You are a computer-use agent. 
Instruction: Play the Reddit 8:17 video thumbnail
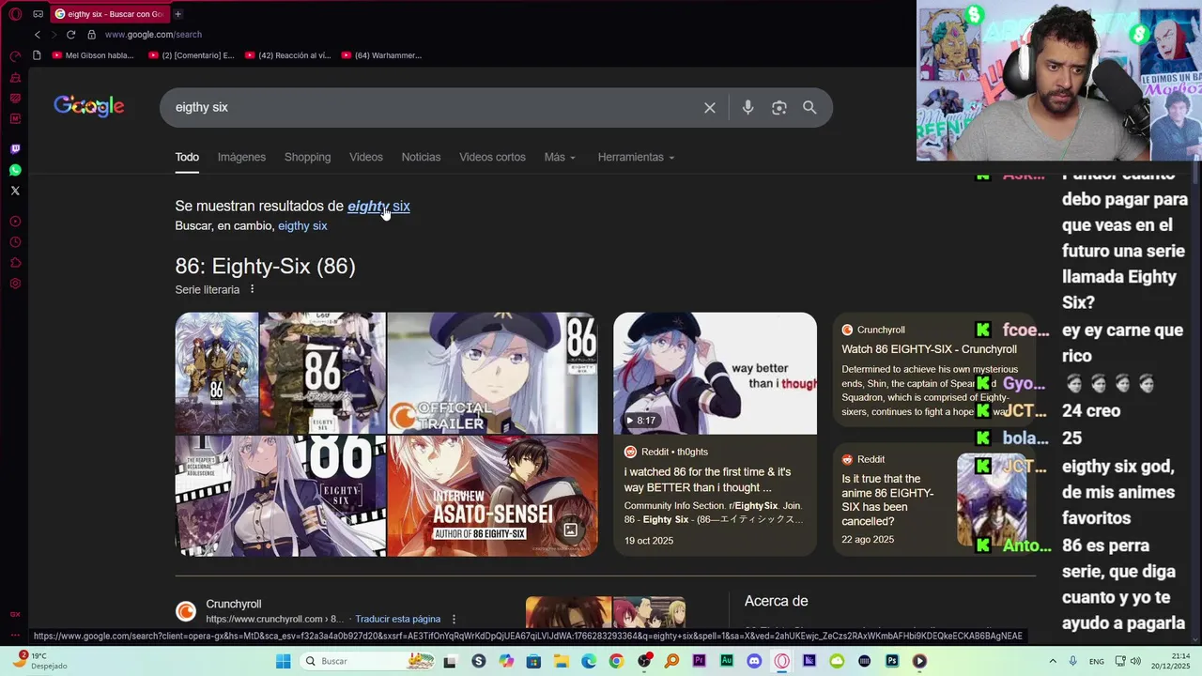(715, 374)
